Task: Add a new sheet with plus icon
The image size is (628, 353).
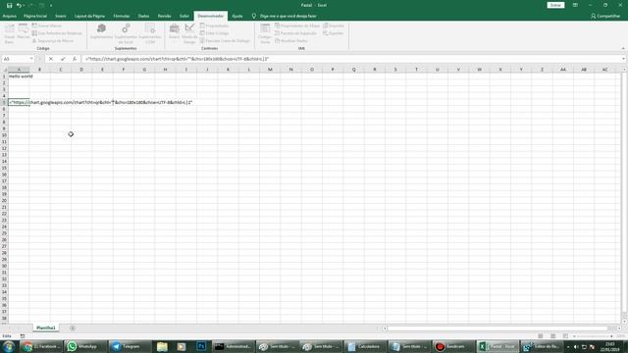Action: click(x=73, y=328)
